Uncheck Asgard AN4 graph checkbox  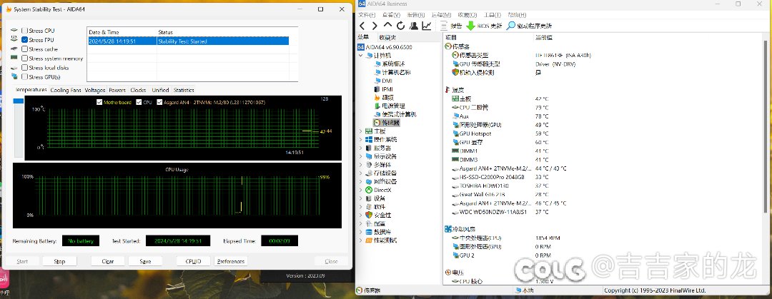point(159,102)
